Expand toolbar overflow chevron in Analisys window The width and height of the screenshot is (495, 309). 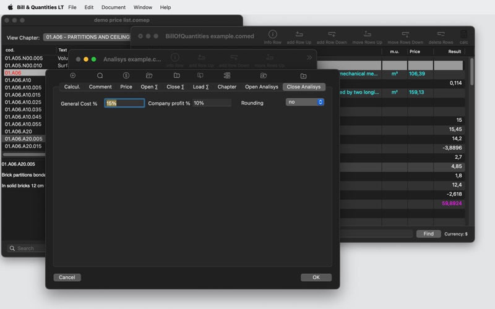point(309,57)
